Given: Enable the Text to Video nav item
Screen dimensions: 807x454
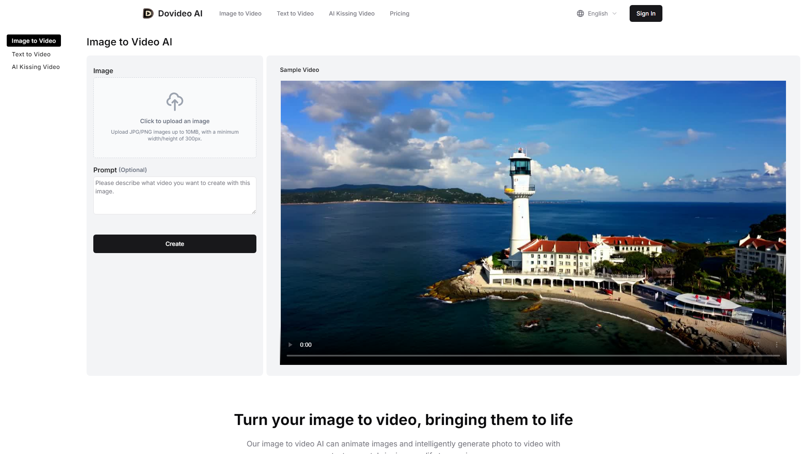Looking at the screenshot, I should (295, 13).
